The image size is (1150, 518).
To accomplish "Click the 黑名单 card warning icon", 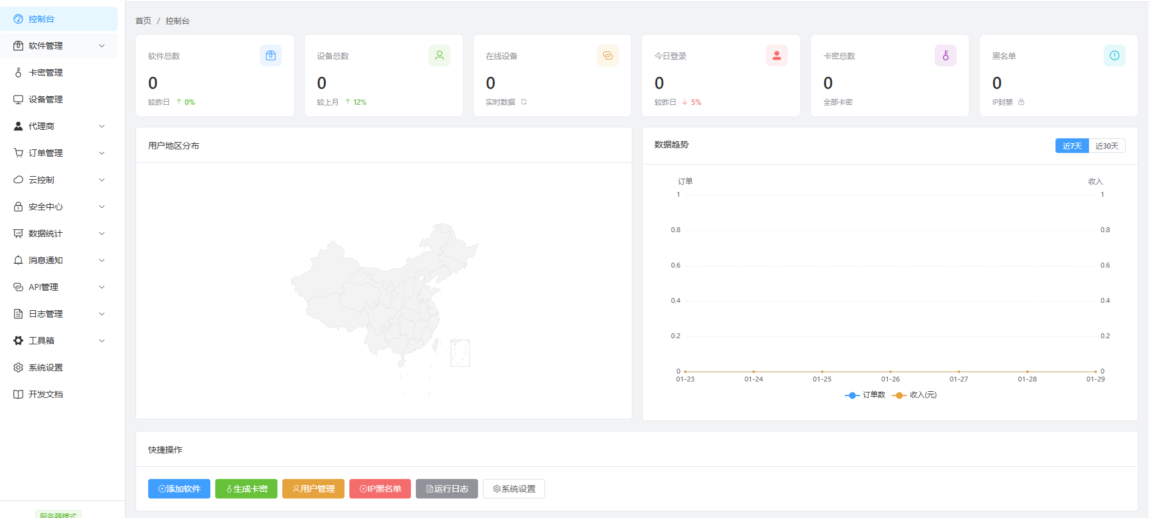I will coord(1115,55).
